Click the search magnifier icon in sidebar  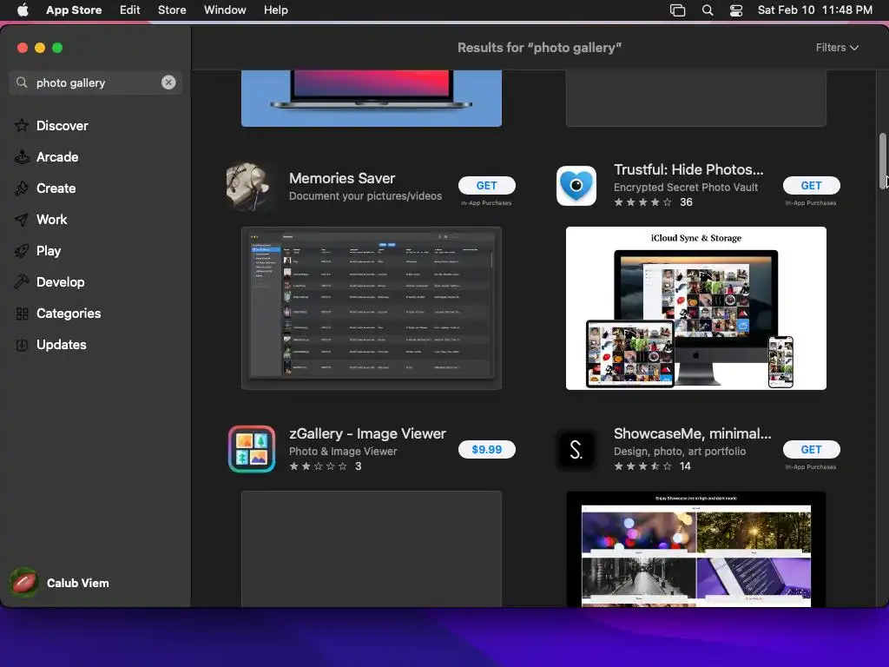(x=22, y=83)
